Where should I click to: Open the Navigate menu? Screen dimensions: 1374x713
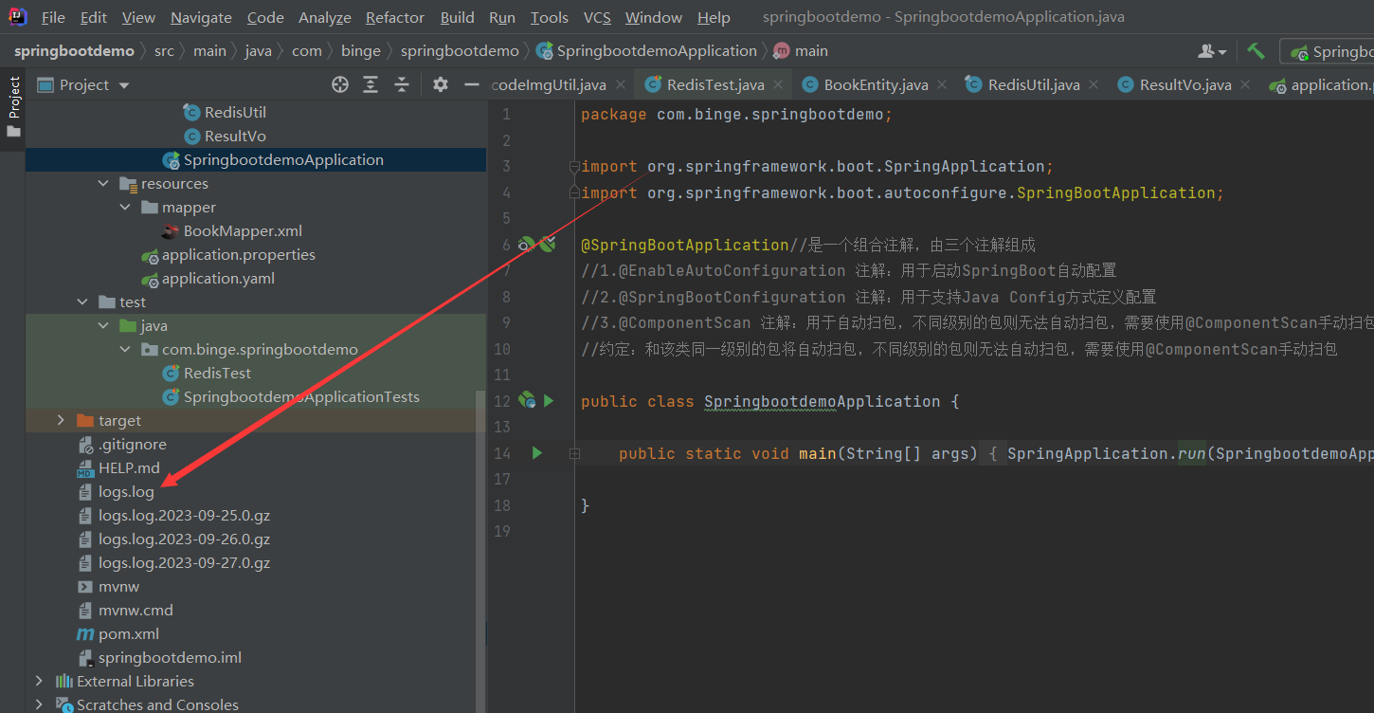pyautogui.click(x=201, y=18)
